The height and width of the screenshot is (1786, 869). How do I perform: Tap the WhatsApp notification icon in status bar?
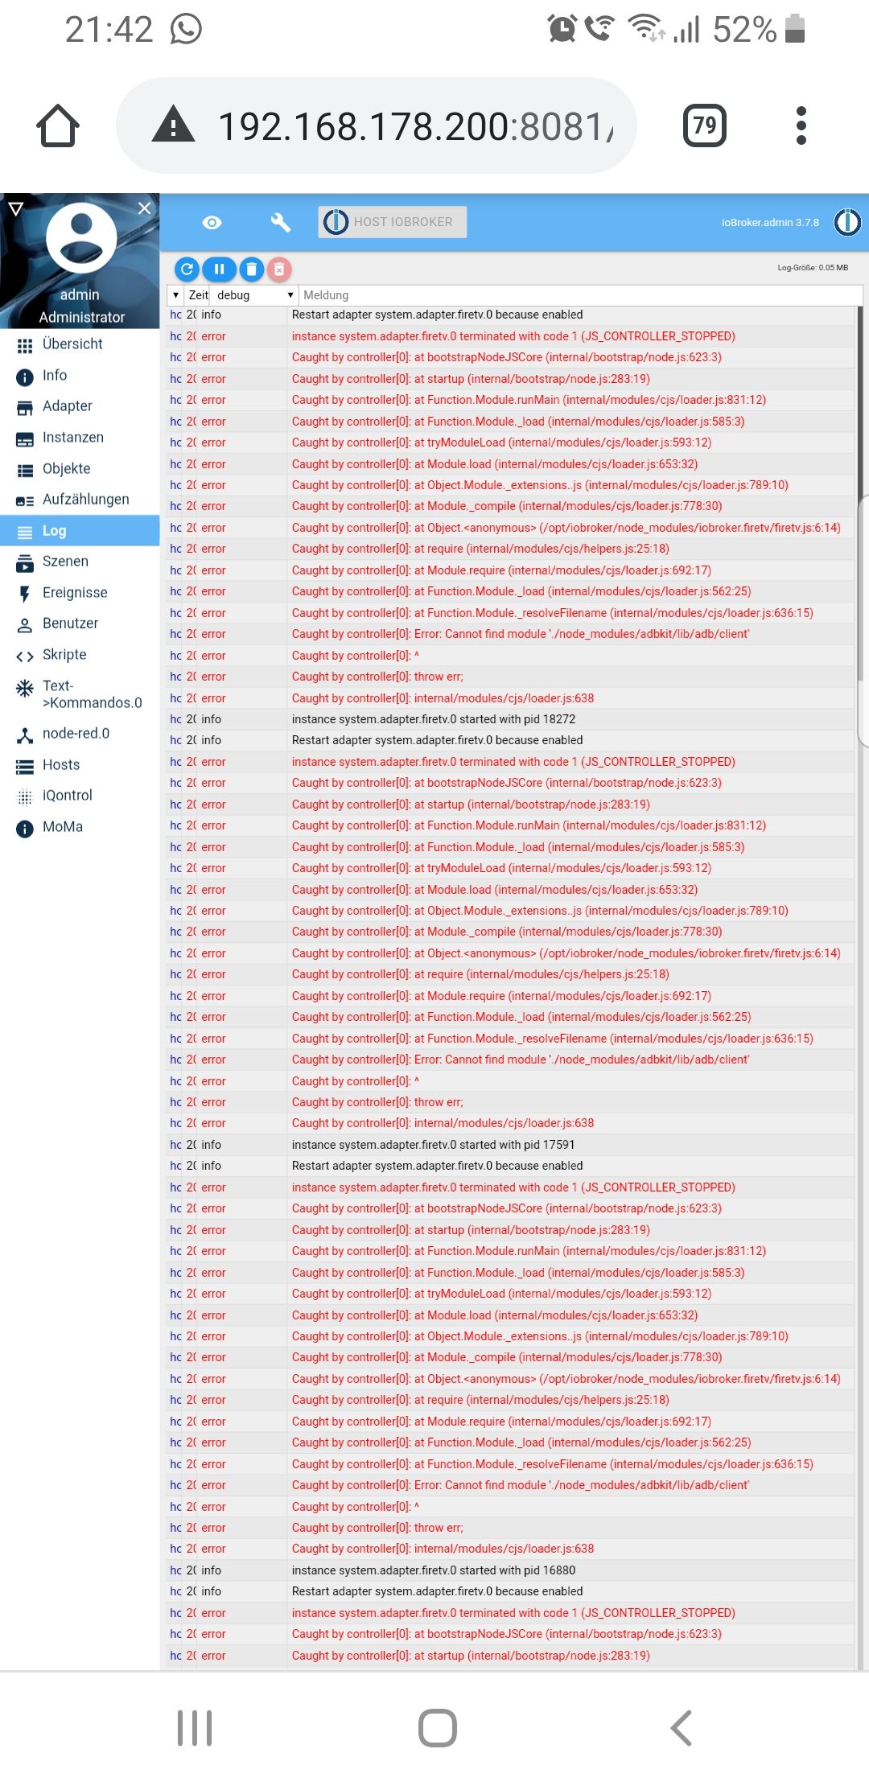tap(186, 30)
